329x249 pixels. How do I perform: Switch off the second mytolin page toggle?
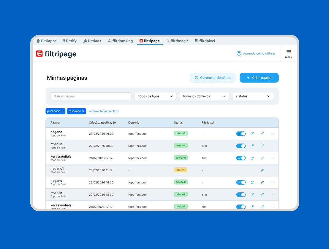click(241, 194)
